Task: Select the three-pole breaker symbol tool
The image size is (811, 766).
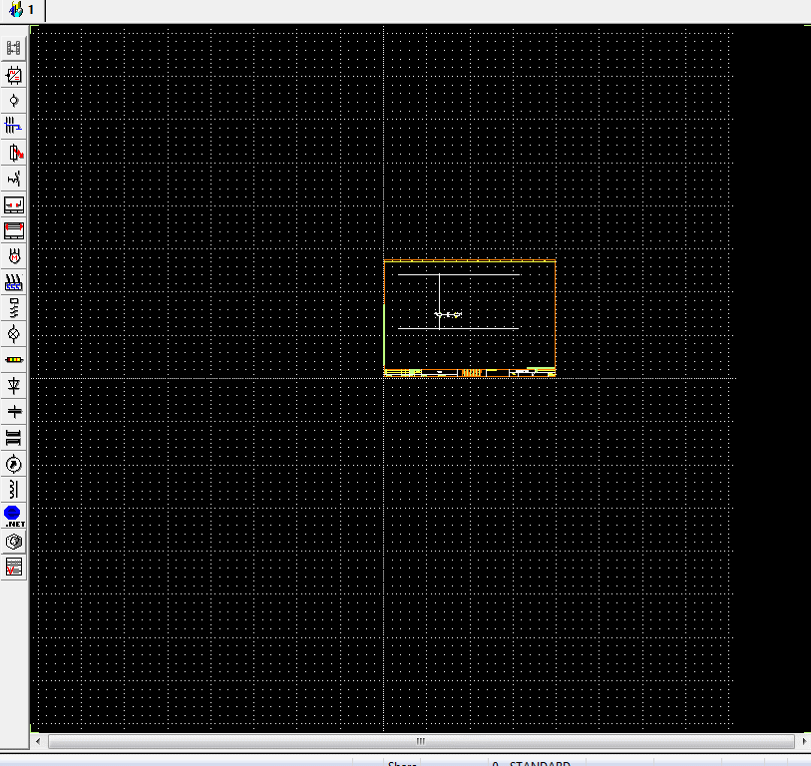Action: coord(13,126)
